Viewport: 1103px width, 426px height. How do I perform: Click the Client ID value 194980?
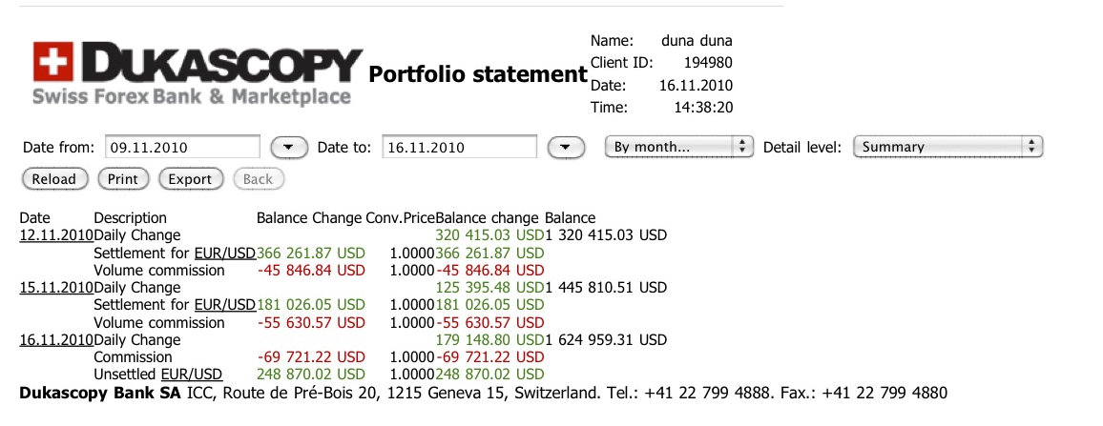coord(708,63)
